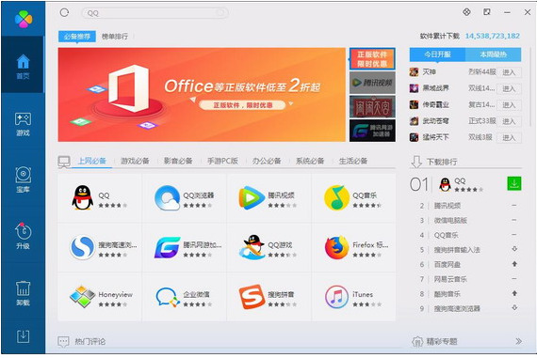
Task: Open the skin diamond icon in title bar
Action: coord(466,12)
